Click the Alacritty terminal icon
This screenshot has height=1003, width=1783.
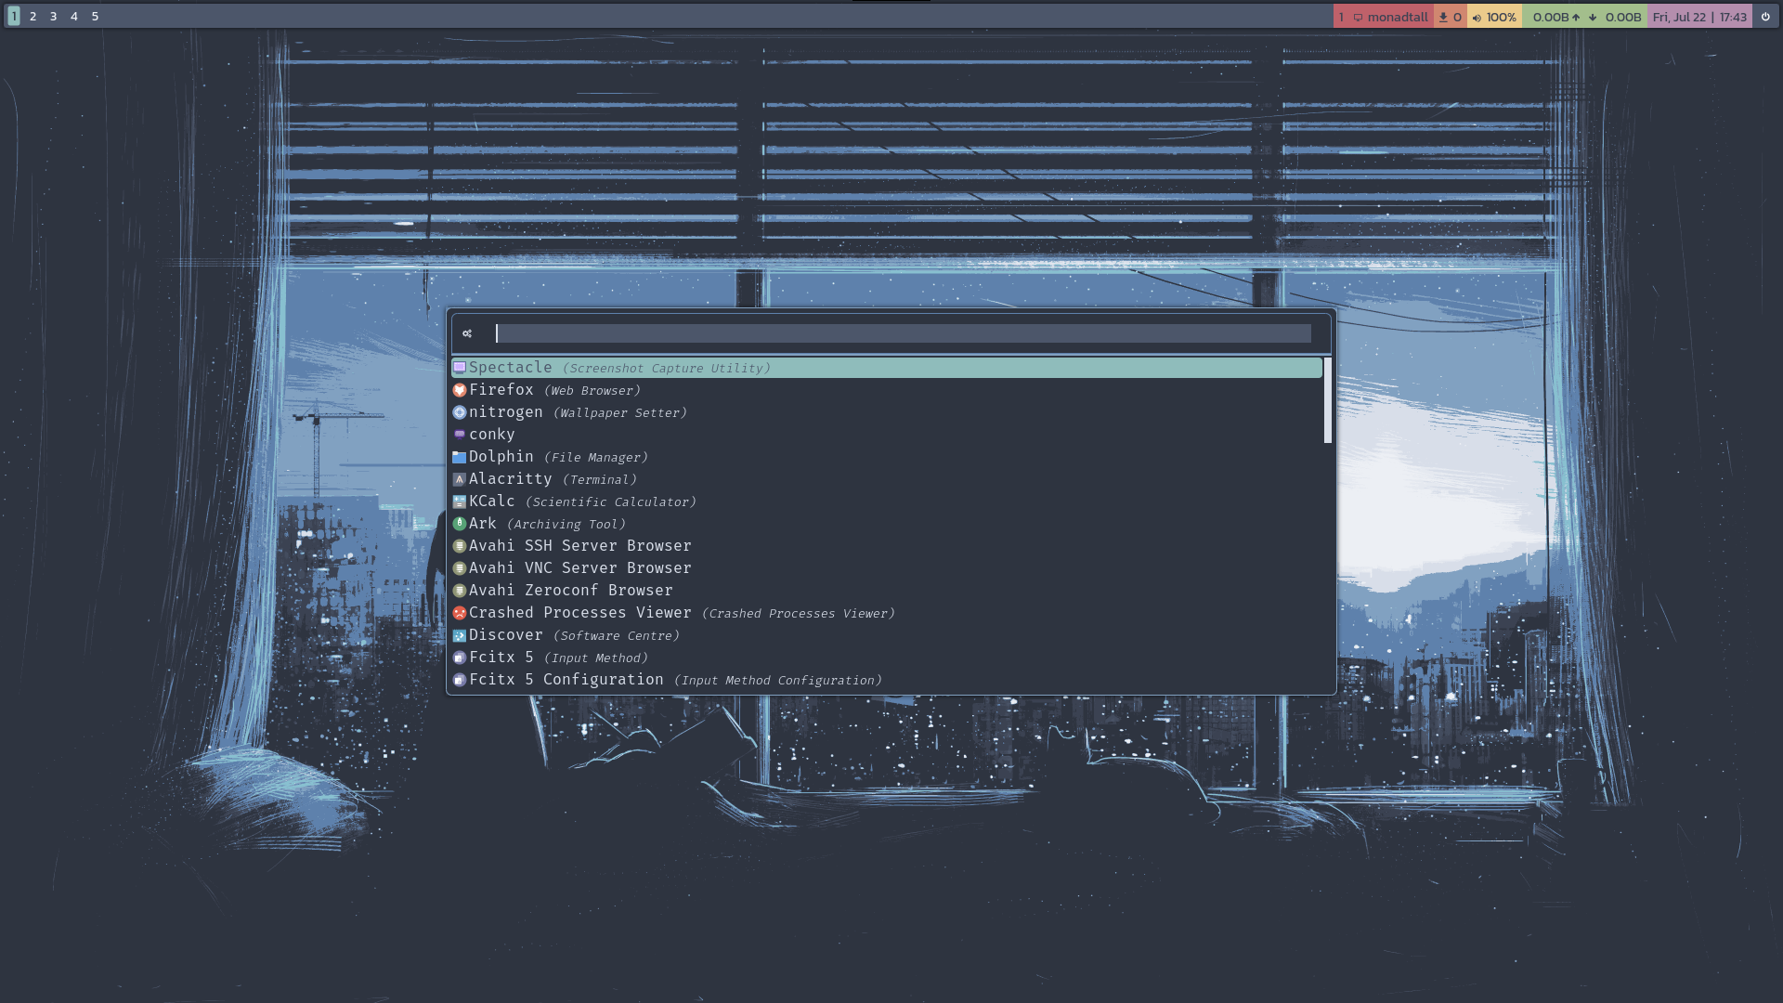click(459, 479)
